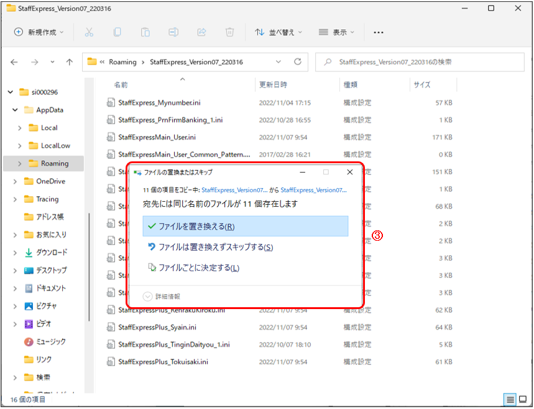Viewport: 534px width, 409px height.
Task: Go forward with the right arrow
Action: pyautogui.click(x=34, y=62)
